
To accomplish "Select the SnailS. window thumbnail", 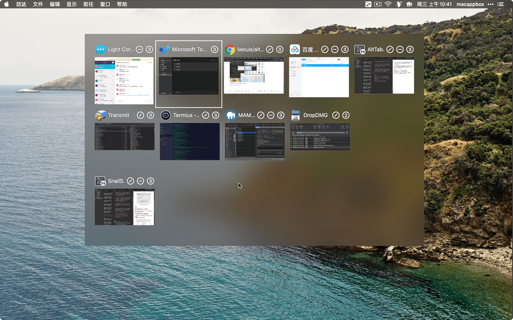I will (x=125, y=207).
